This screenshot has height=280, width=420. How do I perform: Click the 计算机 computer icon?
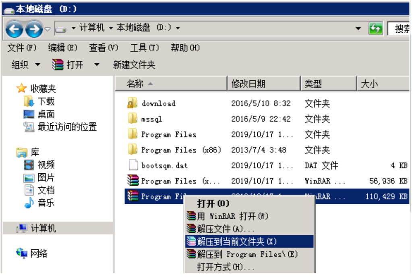tap(21, 228)
